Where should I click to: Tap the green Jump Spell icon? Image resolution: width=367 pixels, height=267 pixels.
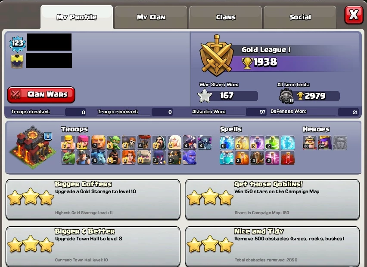[272, 143]
